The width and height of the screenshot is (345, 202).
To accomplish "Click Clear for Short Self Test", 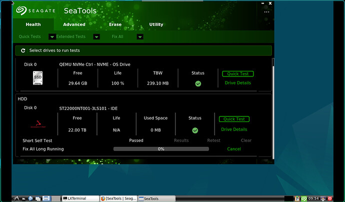I will [246, 140].
